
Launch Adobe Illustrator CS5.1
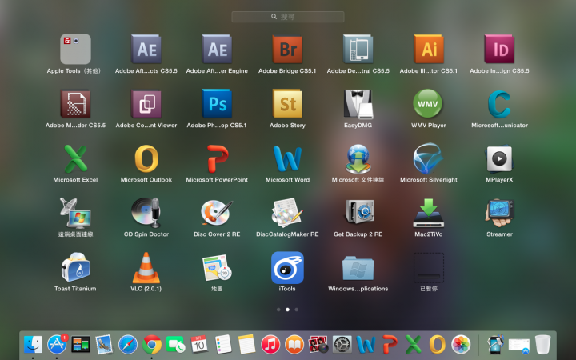pos(429,50)
